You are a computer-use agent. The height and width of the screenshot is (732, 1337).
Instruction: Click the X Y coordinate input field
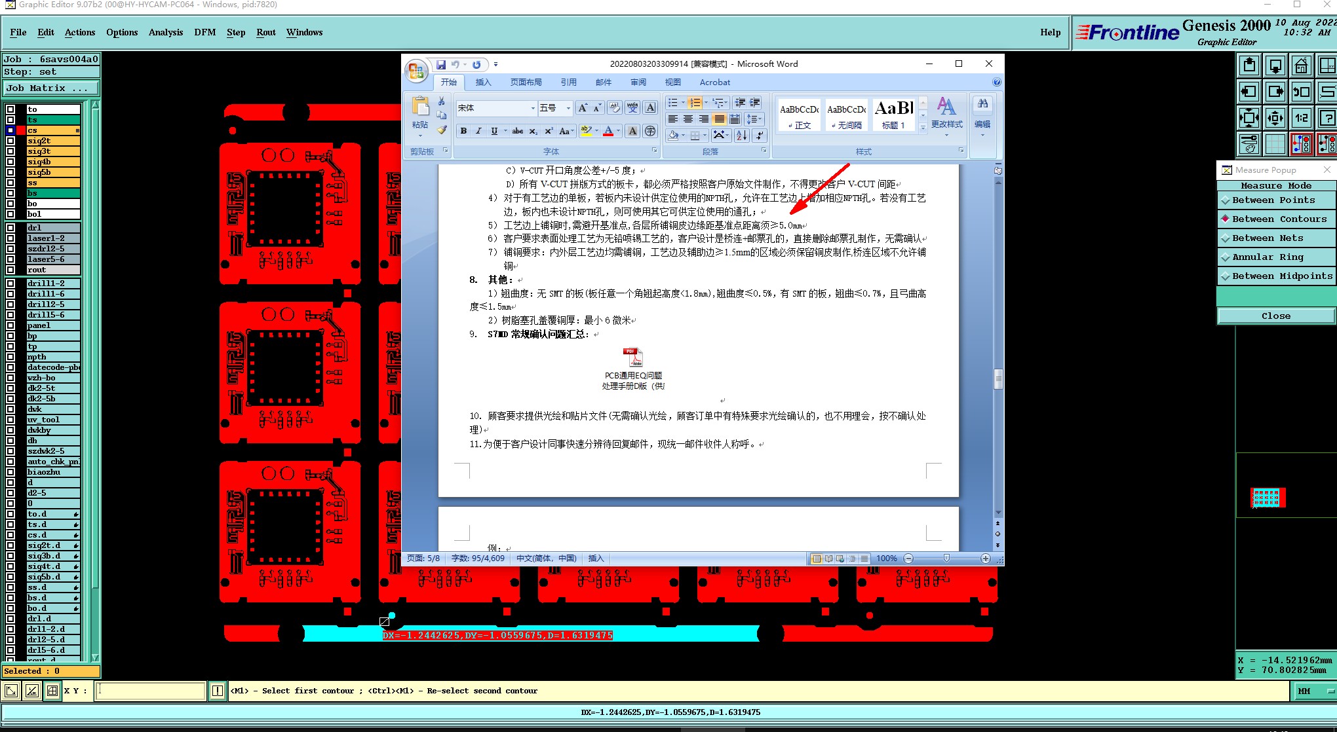pyautogui.click(x=151, y=691)
